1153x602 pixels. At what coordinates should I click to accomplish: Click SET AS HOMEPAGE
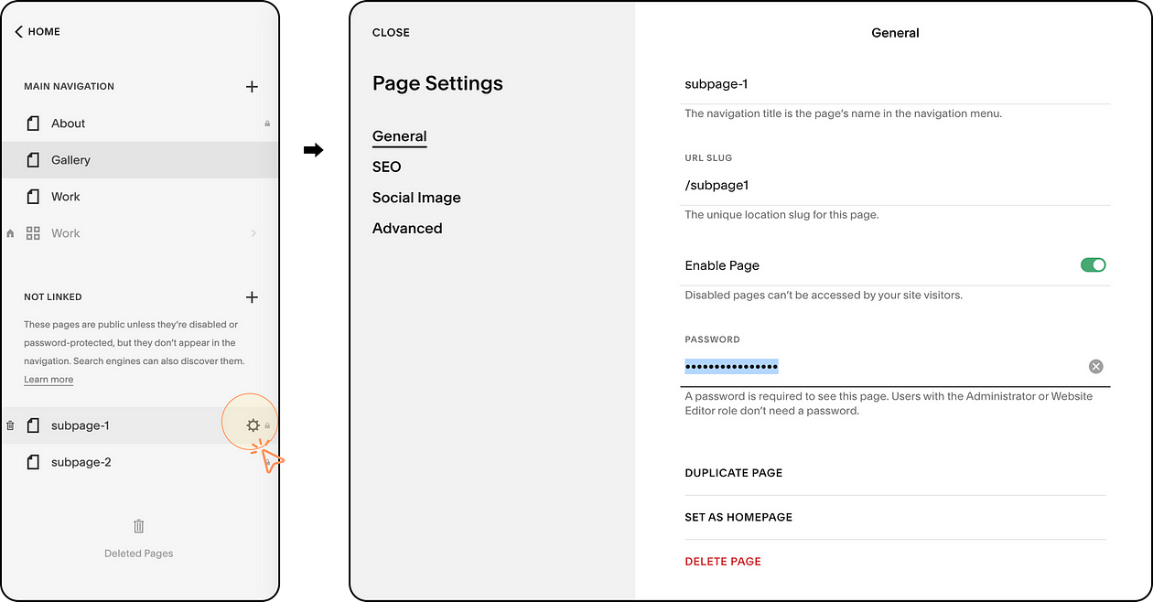pos(738,517)
